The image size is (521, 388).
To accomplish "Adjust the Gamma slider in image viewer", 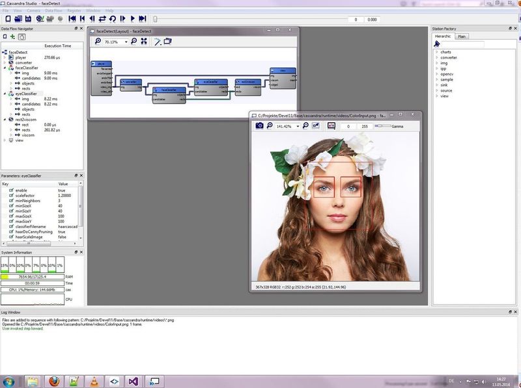I will (383, 125).
